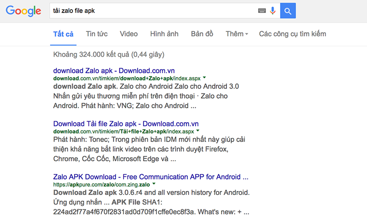Expand the 'Thêm' dropdown menu
The image size is (367, 218).
[237, 34]
